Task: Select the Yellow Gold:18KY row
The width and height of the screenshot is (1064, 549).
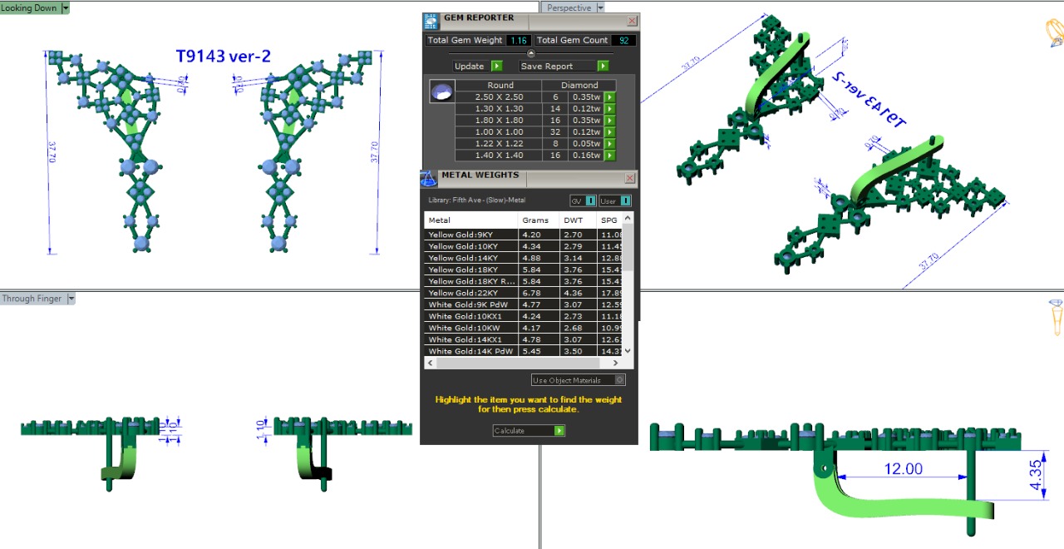Action: [x=470, y=270]
